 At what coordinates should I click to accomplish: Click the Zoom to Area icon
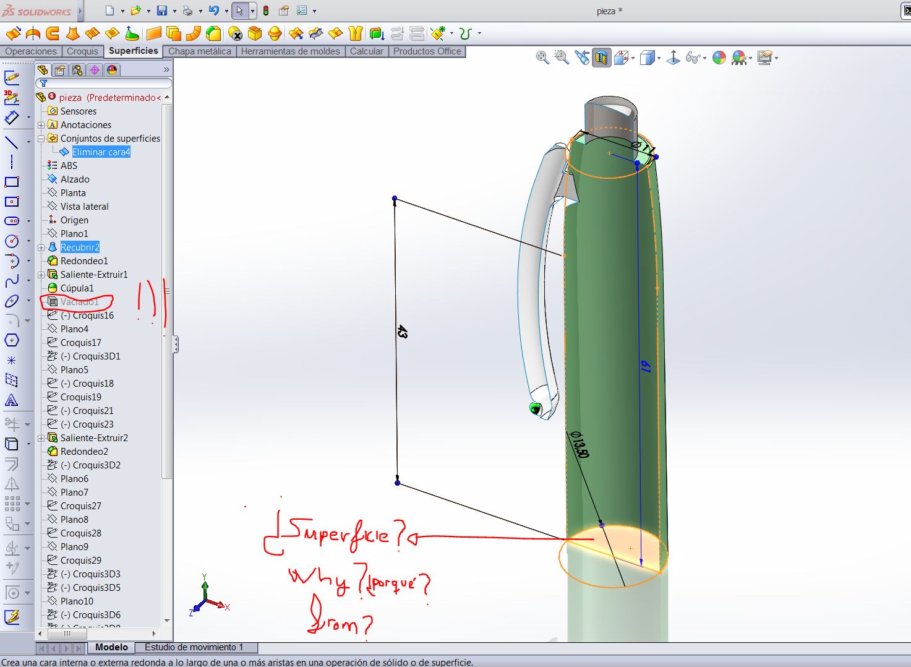(x=562, y=58)
